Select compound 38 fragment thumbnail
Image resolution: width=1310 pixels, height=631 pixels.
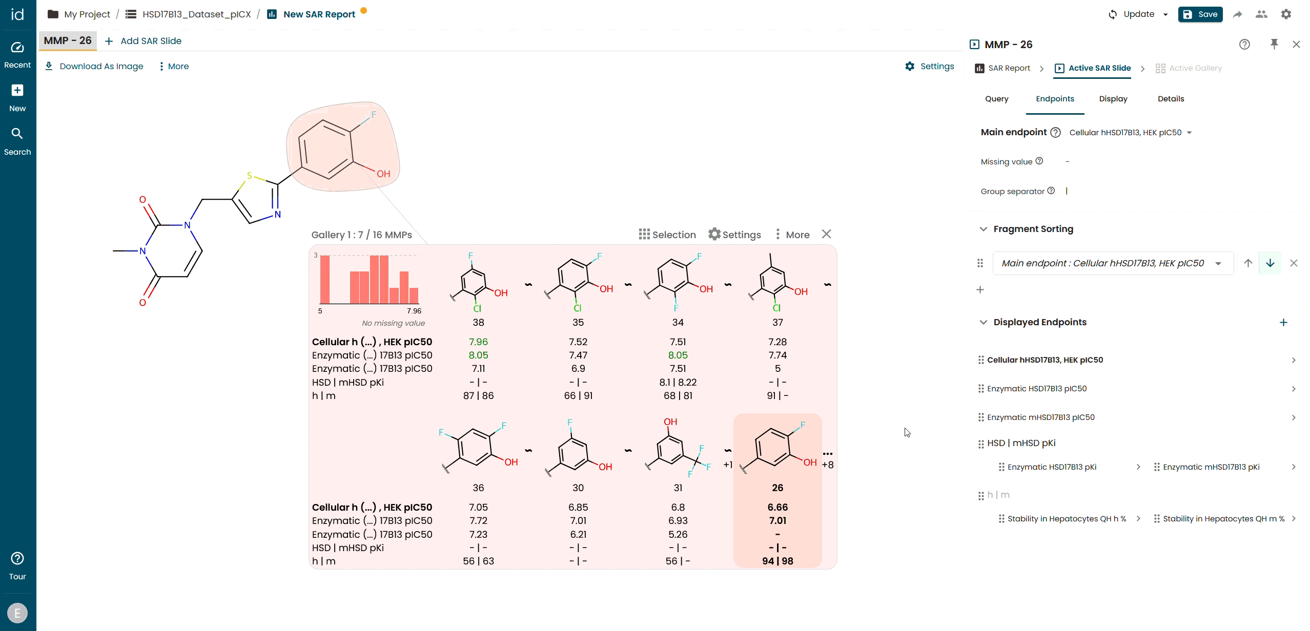pos(478,282)
